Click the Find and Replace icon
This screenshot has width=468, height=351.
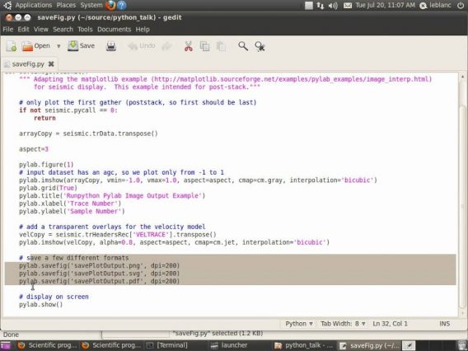pyautogui.click(x=260, y=46)
